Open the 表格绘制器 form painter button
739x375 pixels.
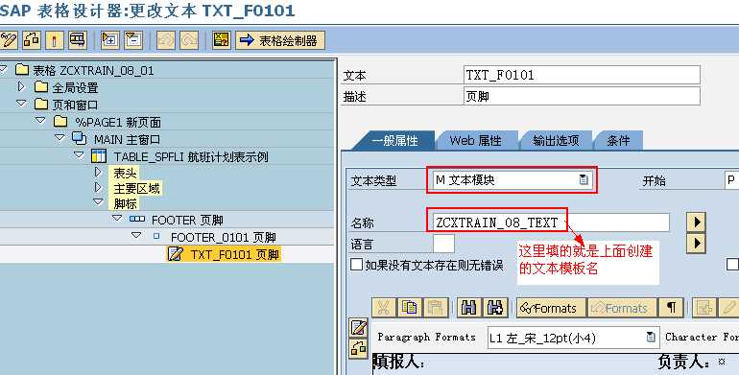click(280, 40)
